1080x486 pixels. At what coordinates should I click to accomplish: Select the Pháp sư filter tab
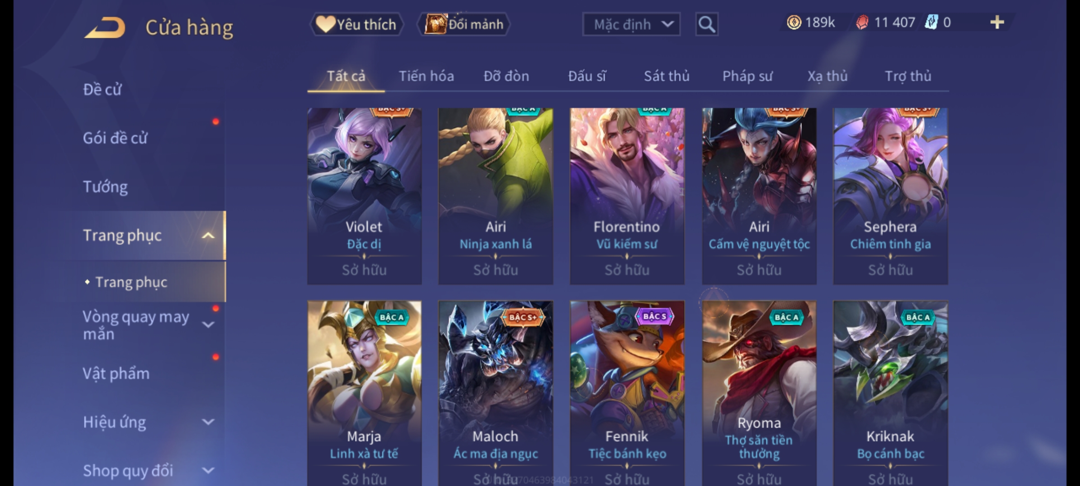747,76
